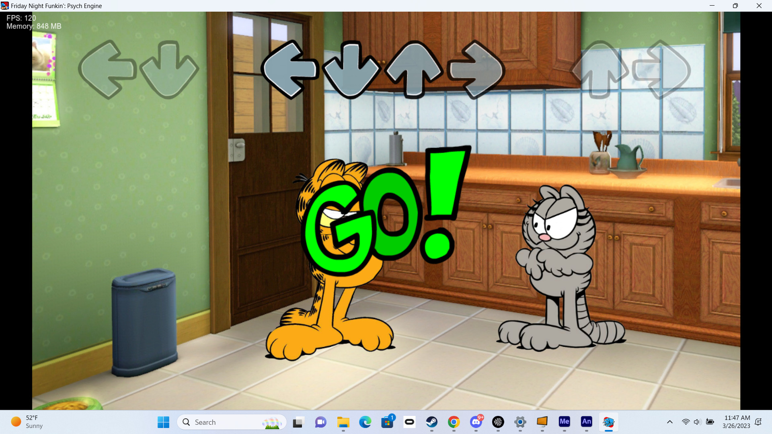Open the Oculus app in taskbar

409,422
